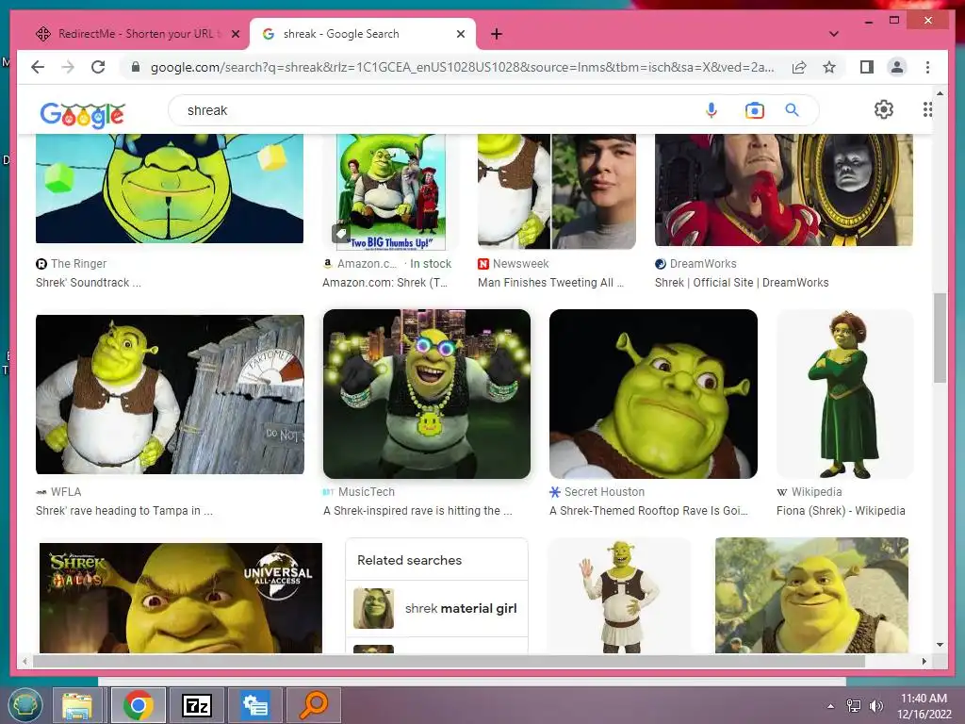Open File Explorer from the taskbar
The height and width of the screenshot is (724, 965).
coord(77,705)
